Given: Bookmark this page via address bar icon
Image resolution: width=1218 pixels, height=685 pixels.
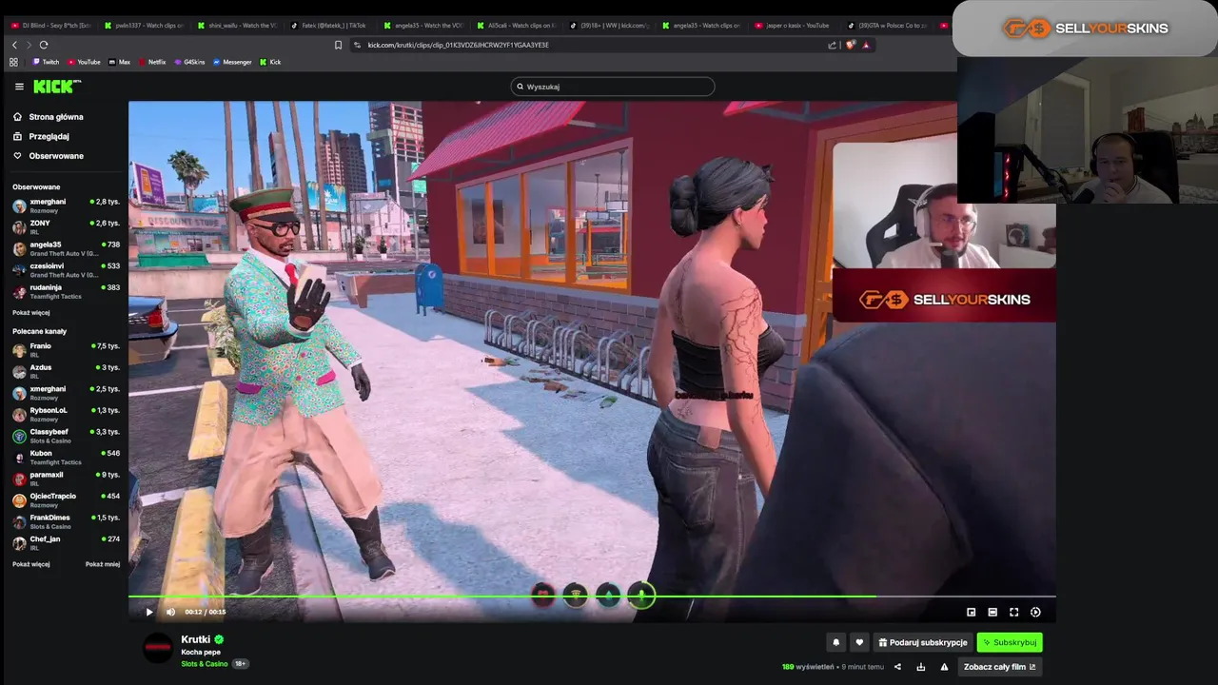Looking at the screenshot, I should [x=338, y=45].
